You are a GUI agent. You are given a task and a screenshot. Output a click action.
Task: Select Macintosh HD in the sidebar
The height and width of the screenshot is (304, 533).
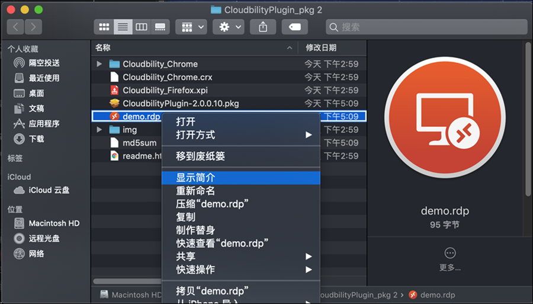pyautogui.click(x=47, y=223)
